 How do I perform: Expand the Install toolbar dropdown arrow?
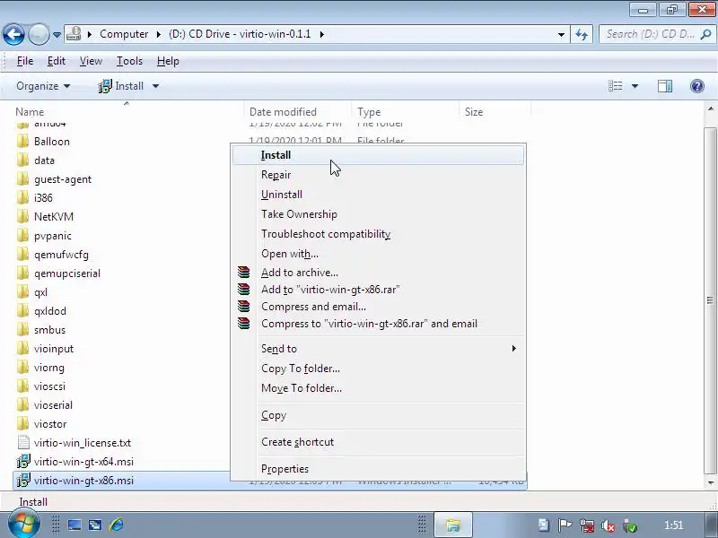(x=155, y=86)
